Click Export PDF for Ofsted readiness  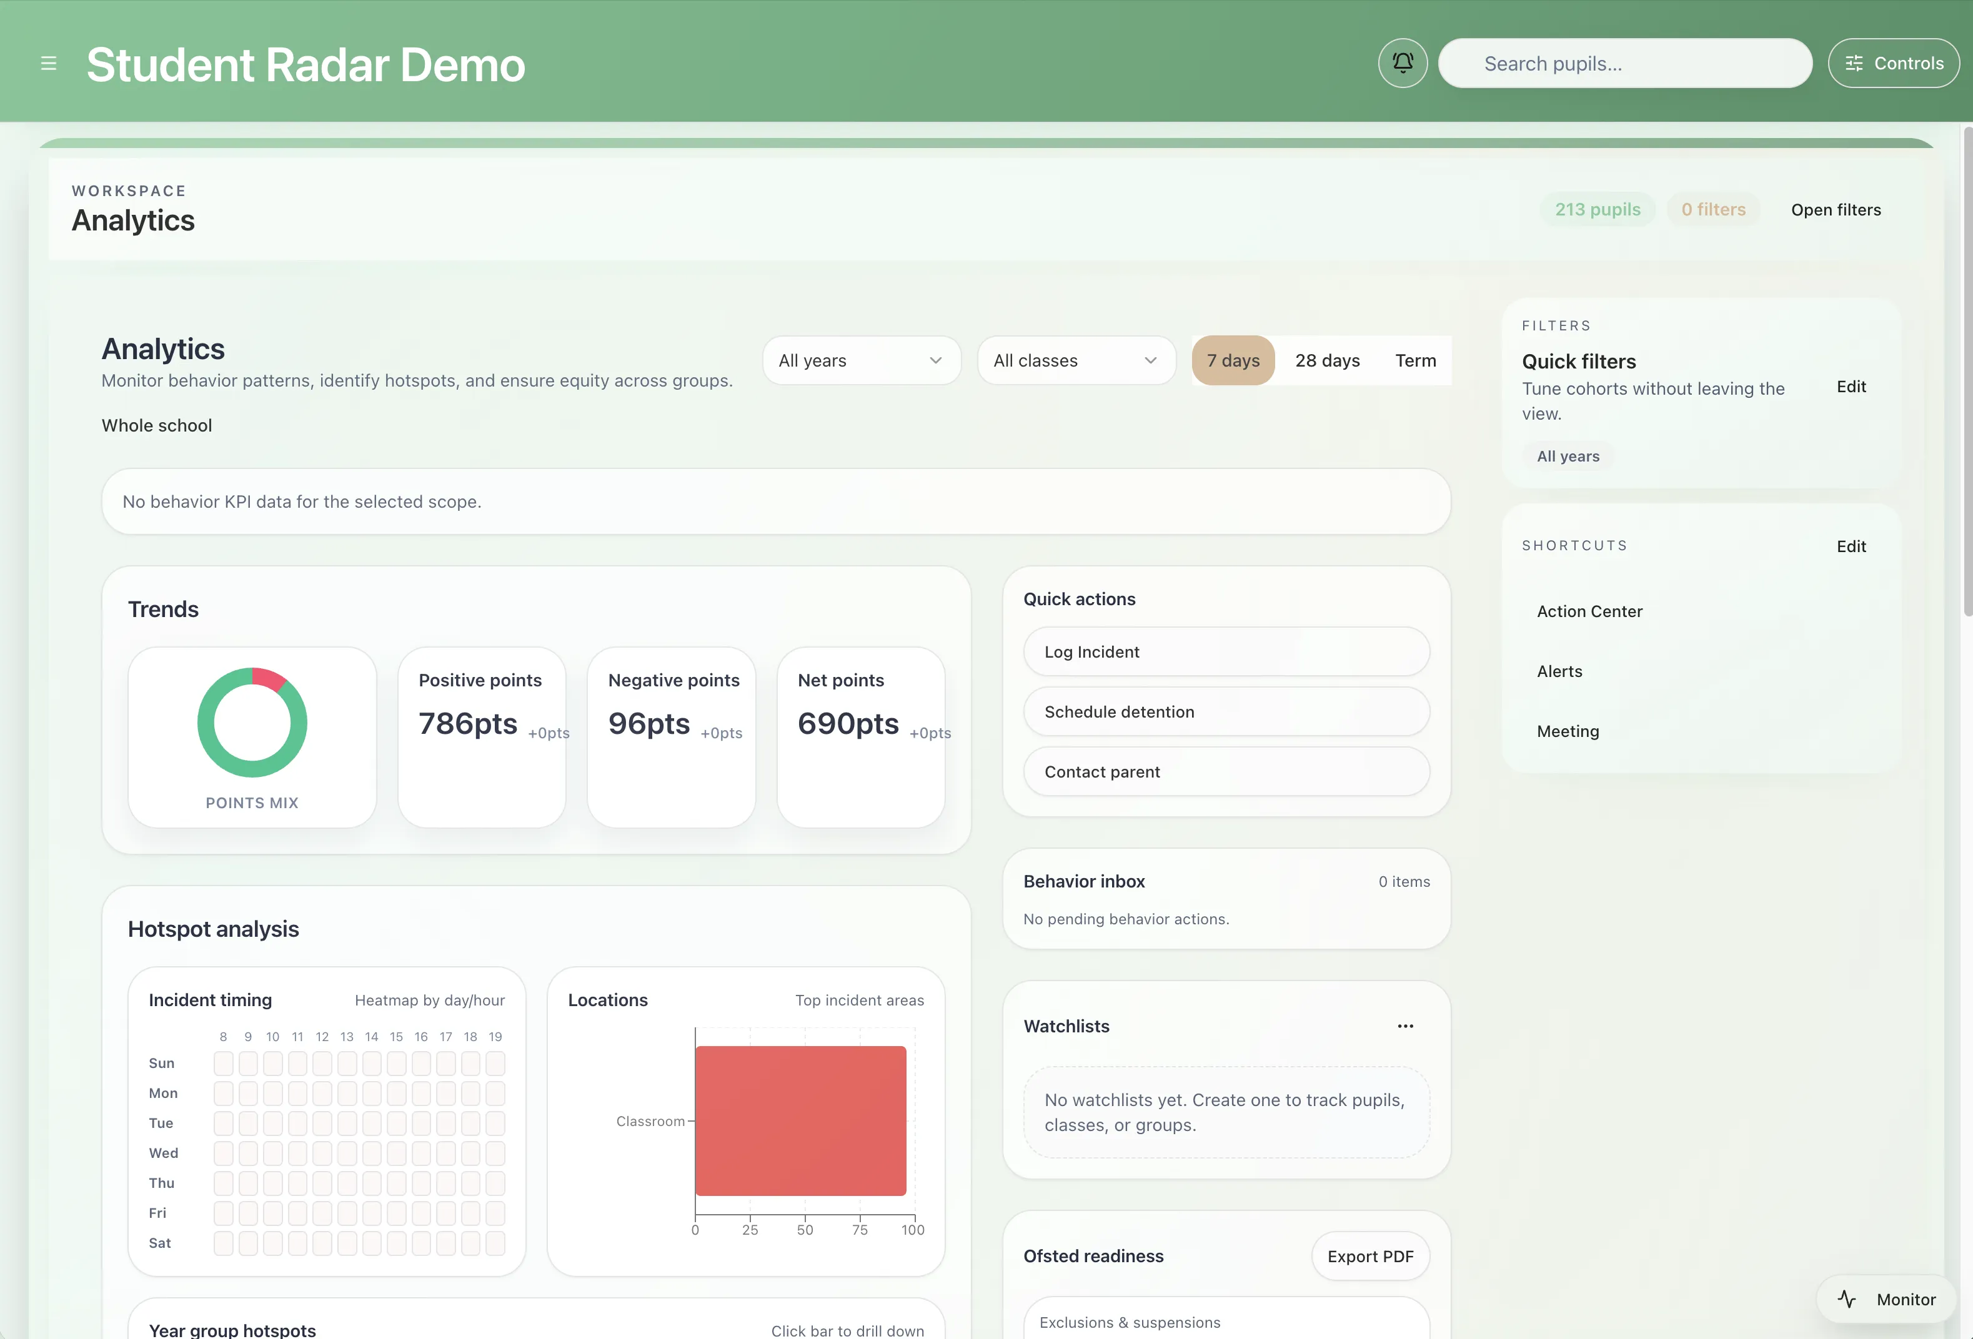[1369, 1256]
